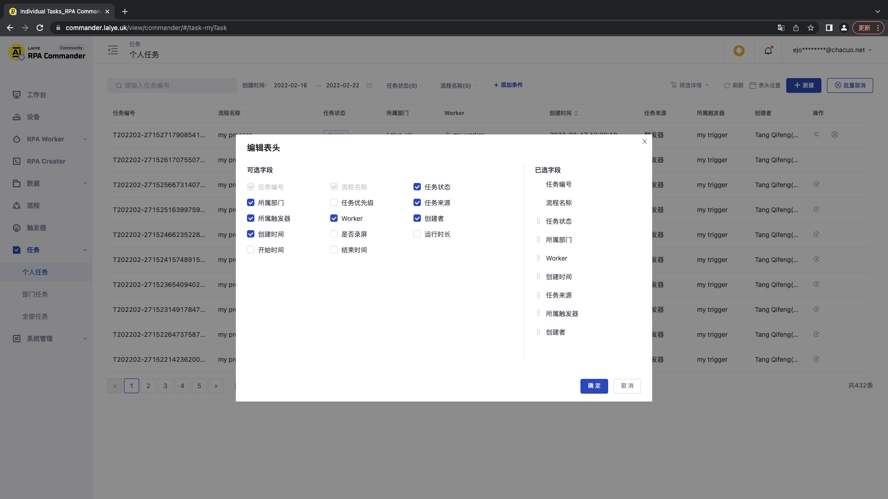Open 流程 in the sidebar
Image resolution: width=888 pixels, height=499 pixels.
coord(46,206)
